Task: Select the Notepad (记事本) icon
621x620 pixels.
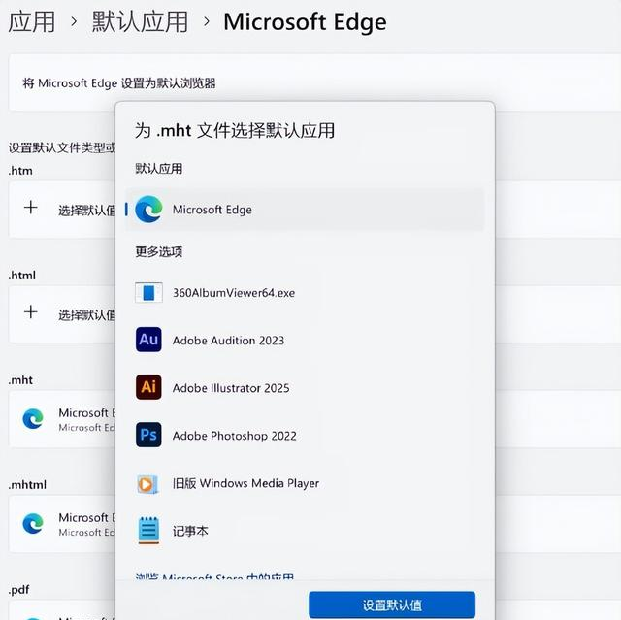Action: pyautogui.click(x=148, y=530)
